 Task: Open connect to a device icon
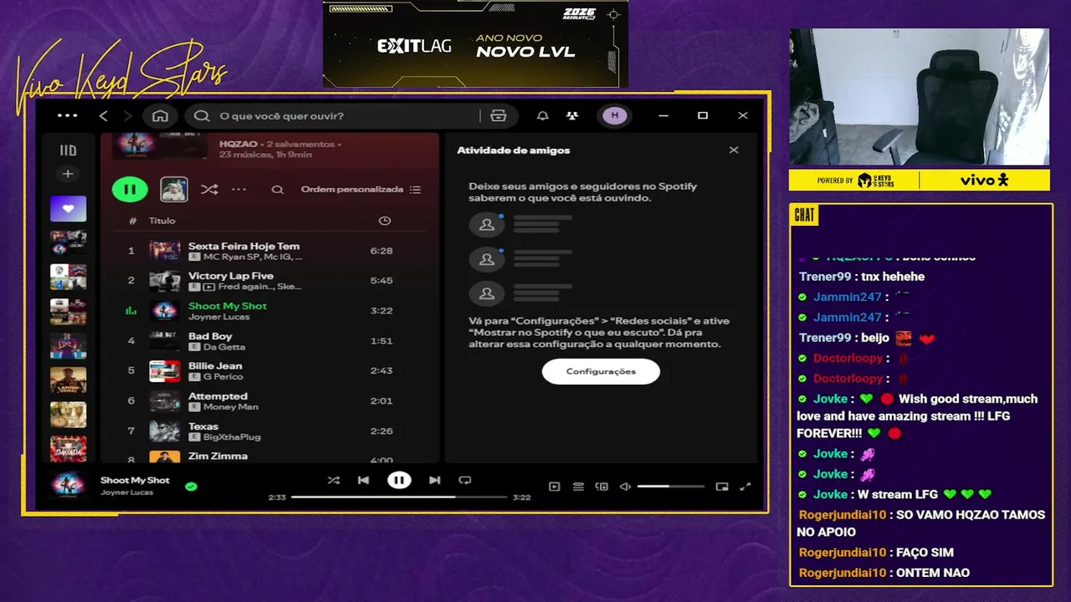[602, 487]
